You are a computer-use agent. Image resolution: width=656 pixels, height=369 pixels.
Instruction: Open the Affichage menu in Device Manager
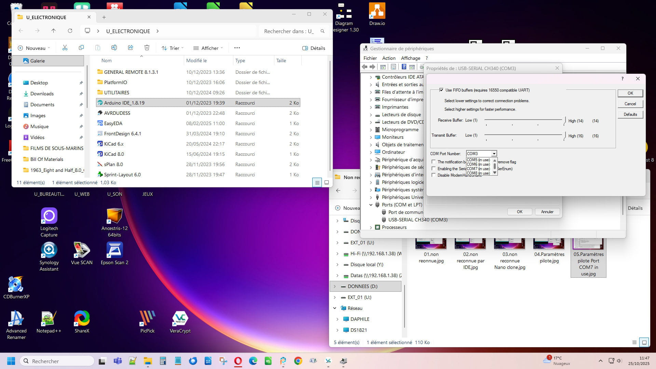pos(410,58)
